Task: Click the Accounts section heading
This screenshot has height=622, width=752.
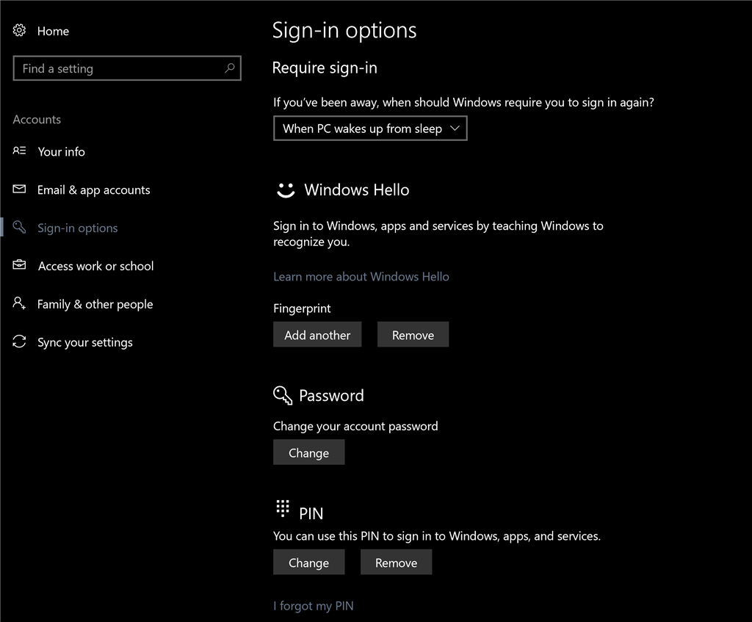Action: click(37, 120)
